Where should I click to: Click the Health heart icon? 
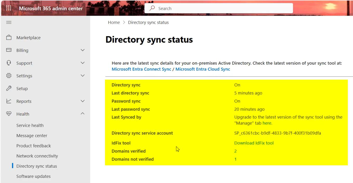coord(9,114)
